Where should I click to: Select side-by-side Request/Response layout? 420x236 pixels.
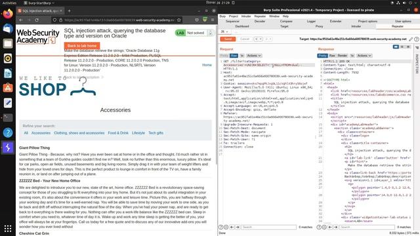click(x=396, y=47)
